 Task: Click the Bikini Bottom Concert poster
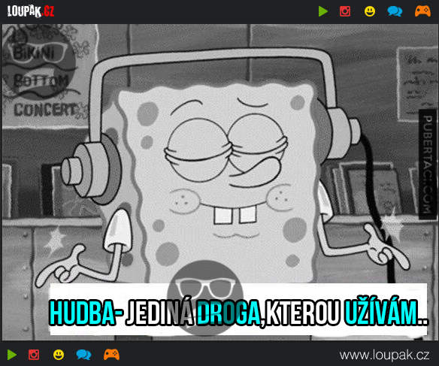pos(46,76)
